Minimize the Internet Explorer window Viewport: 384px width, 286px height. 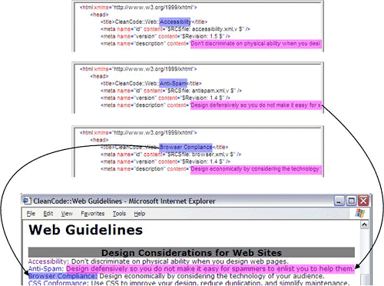pos(339,201)
